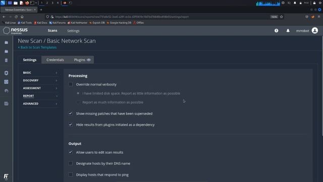Open the Scans top menu
Viewport: 323px width, 182px height.
pos(52,30)
